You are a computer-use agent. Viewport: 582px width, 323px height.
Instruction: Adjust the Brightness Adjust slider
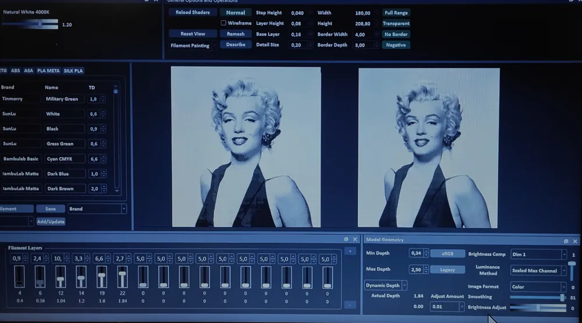[x=538, y=307]
